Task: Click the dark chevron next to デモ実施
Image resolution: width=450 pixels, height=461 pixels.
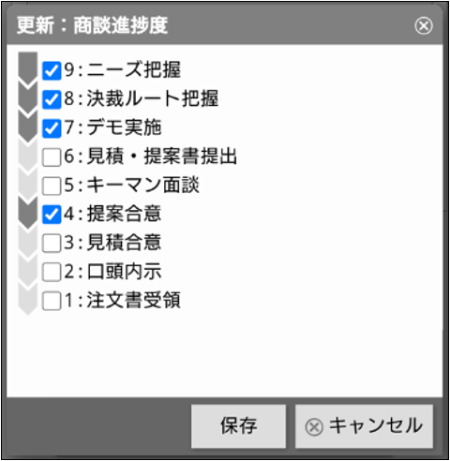Action: (28, 128)
